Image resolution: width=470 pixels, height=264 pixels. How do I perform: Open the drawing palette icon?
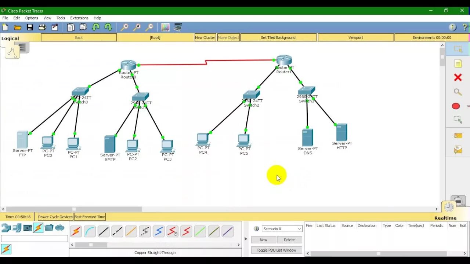165,27
